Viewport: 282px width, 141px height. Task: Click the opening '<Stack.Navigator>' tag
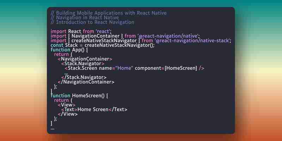(82, 64)
